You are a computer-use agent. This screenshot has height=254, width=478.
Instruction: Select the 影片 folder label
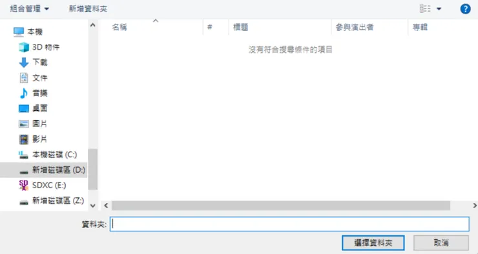coord(40,139)
